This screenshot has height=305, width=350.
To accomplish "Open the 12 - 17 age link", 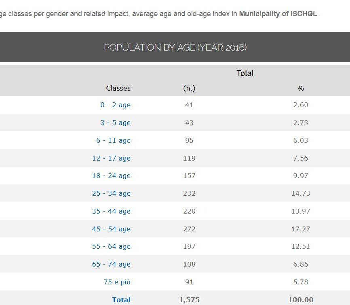I will pos(111,158).
